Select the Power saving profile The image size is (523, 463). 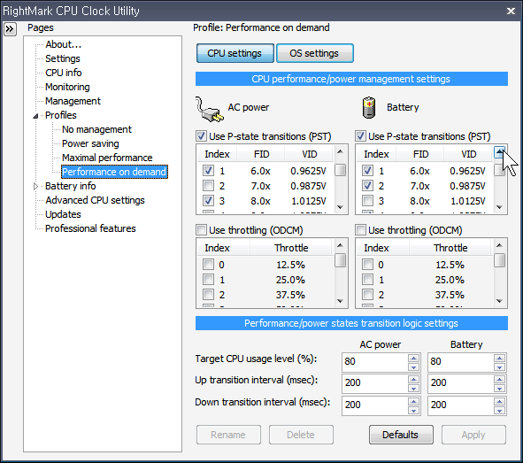tap(90, 143)
